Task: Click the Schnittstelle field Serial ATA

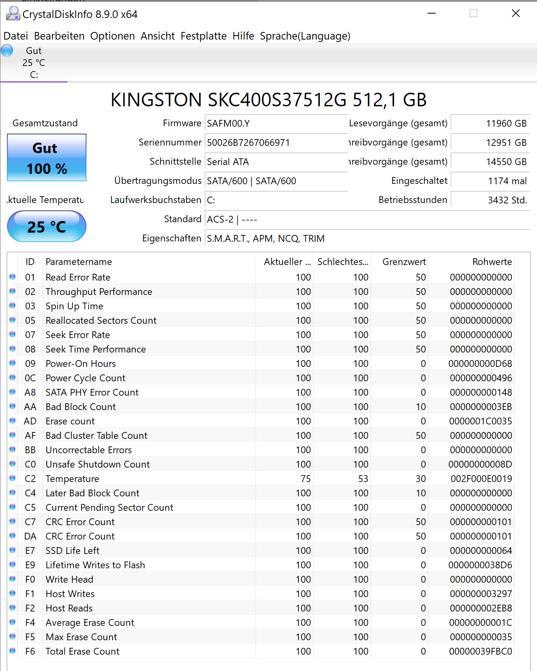Action: [276, 162]
